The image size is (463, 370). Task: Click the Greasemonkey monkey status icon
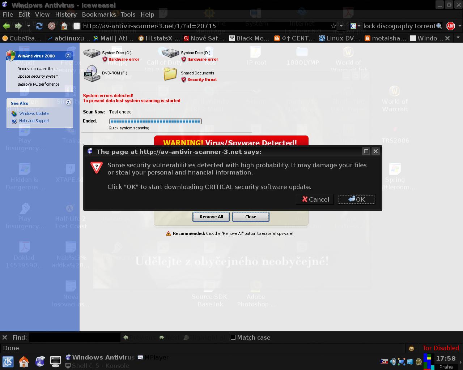point(411,348)
